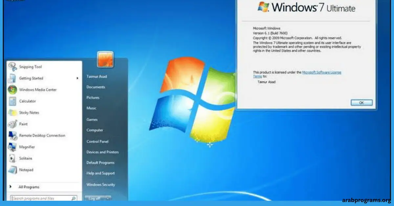Viewport: 394px width, 206px height.
Task: Open Taimur Asad user folder
Action: coord(97,76)
